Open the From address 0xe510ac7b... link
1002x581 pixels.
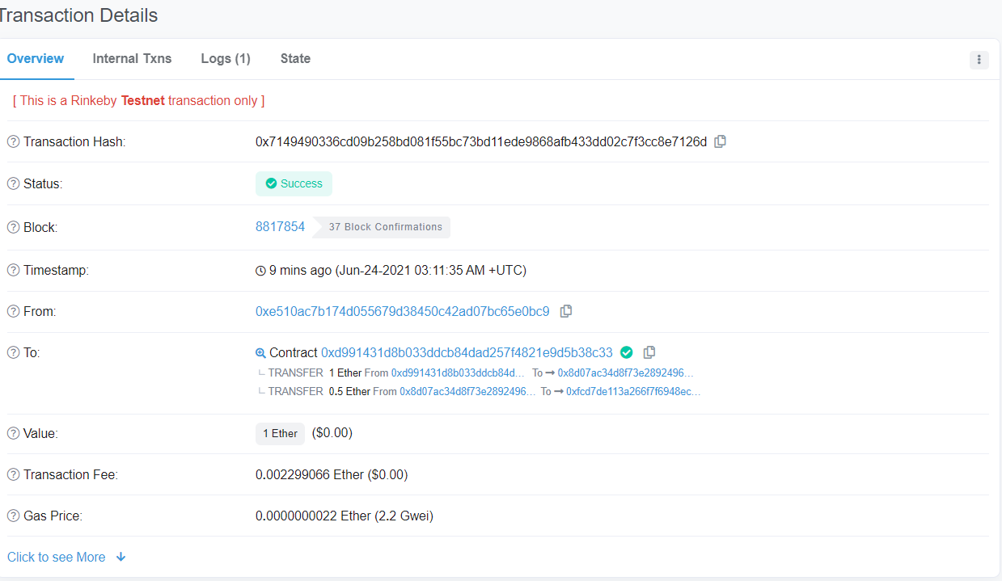pyautogui.click(x=402, y=311)
